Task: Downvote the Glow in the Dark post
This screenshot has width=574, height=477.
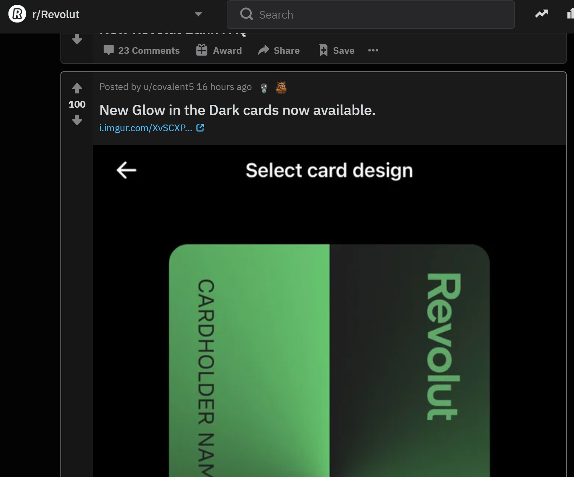Action: 77,121
